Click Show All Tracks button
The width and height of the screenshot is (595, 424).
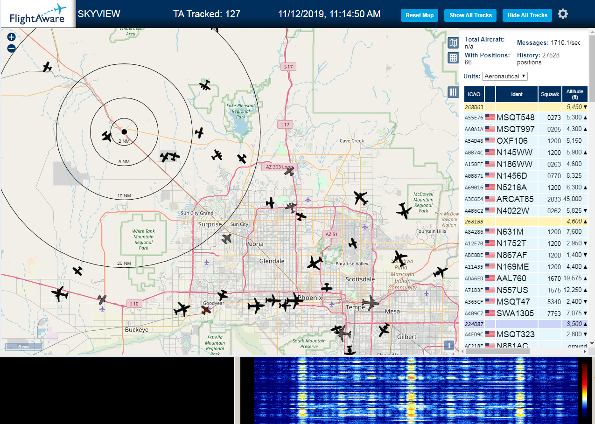coord(470,15)
